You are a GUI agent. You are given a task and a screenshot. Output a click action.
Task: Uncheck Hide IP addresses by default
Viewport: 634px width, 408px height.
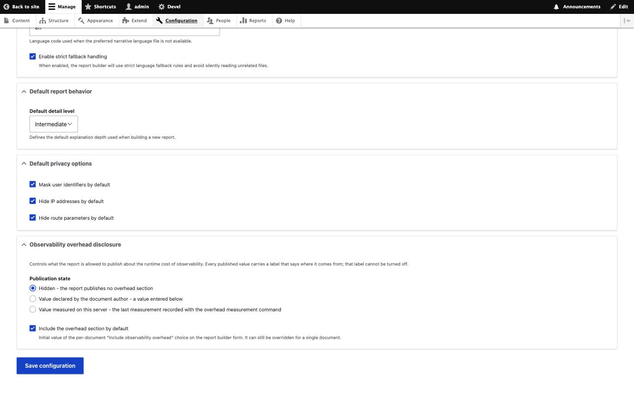click(x=33, y=201)
